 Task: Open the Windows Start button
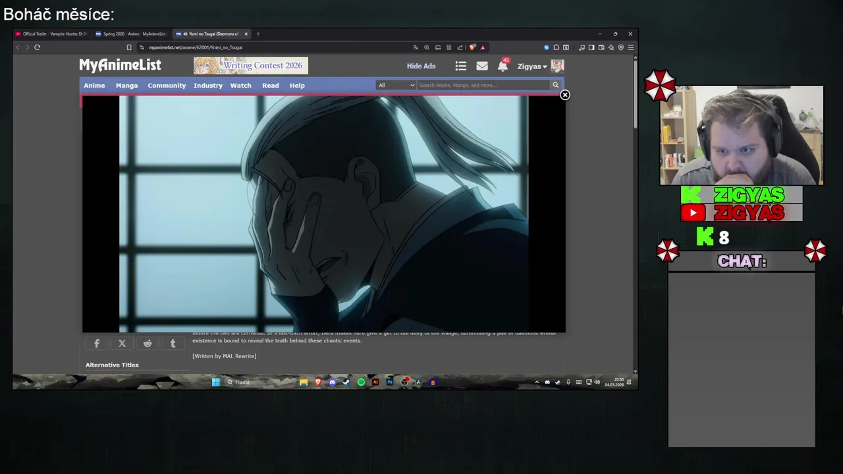(x=216, y=382)
